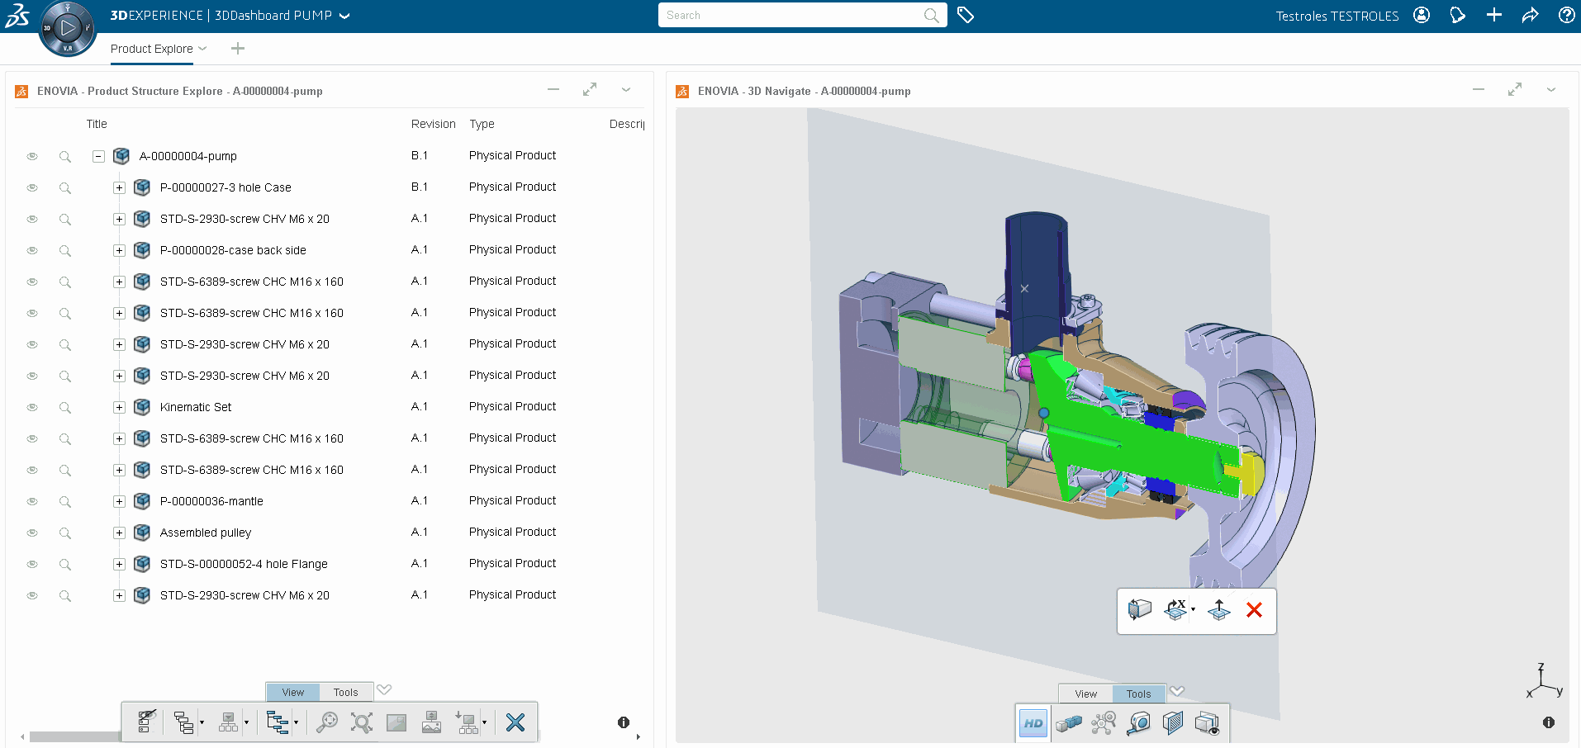Toggle visibility eye for P-00000036-mantle
Viewport: 1581px width, 748px height.
coord(32,501)
